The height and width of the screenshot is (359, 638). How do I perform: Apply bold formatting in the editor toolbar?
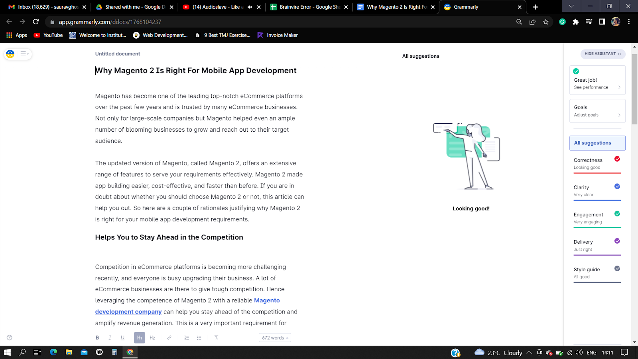click(97, 338)
